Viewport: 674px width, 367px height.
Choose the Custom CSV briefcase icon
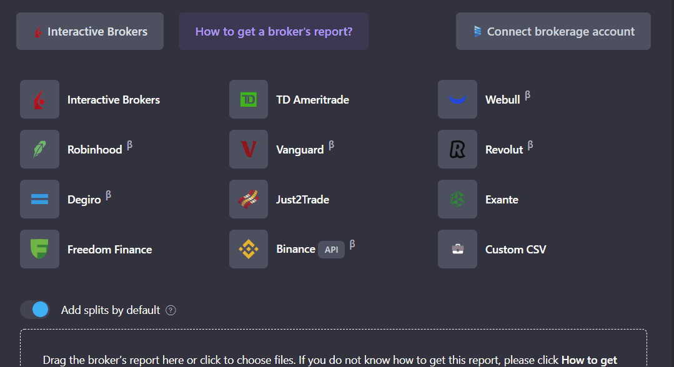(x=457, y=249)
